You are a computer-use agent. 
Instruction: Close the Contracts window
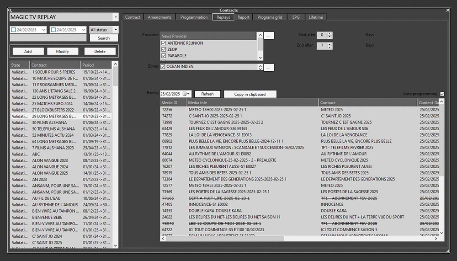(447, 10)
